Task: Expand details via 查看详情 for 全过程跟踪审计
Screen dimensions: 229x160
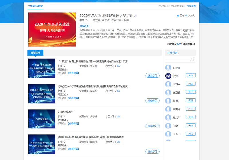Action: 73,124
